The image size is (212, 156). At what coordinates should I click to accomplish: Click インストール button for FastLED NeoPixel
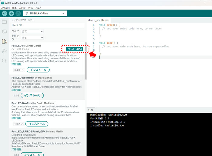tap(37, 124)
